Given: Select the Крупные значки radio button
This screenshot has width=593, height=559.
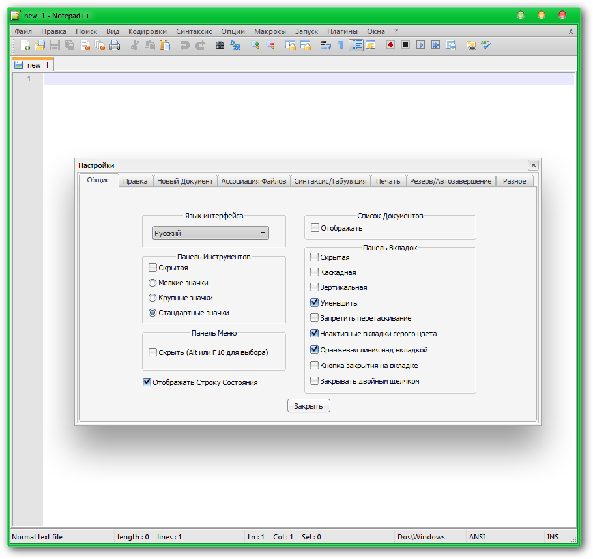Looking at the screenshot, I should tap(152, 298).
